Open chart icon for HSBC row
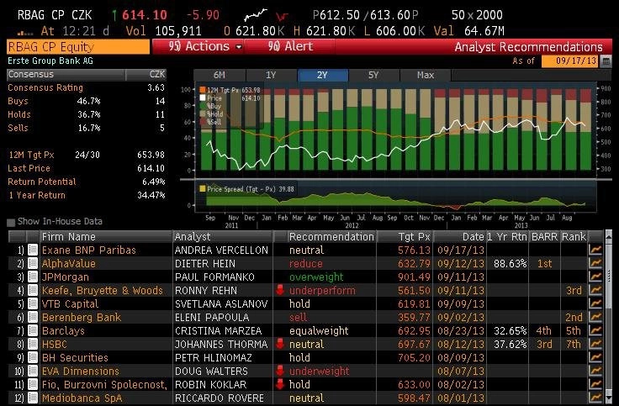Viewport: 619px width, 406px height. tap(595, 344)
